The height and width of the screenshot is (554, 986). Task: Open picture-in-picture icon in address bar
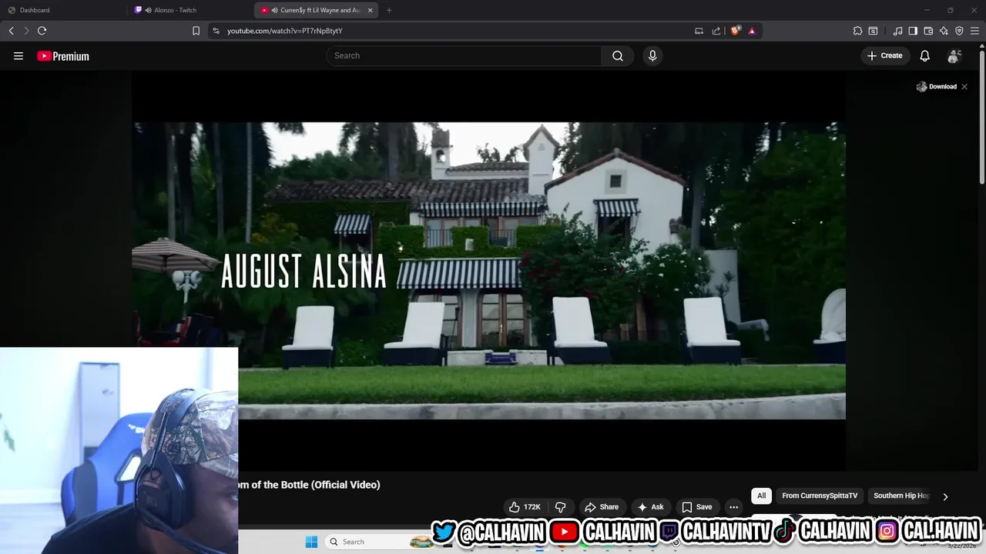(699, 31)
